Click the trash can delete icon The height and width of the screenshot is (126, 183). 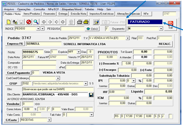pos(71,22)
